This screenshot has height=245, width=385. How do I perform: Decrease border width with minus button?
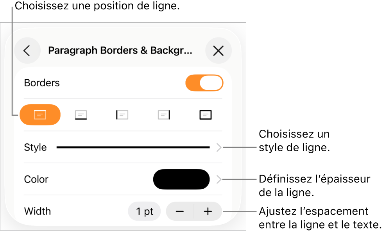click(180, 211)
